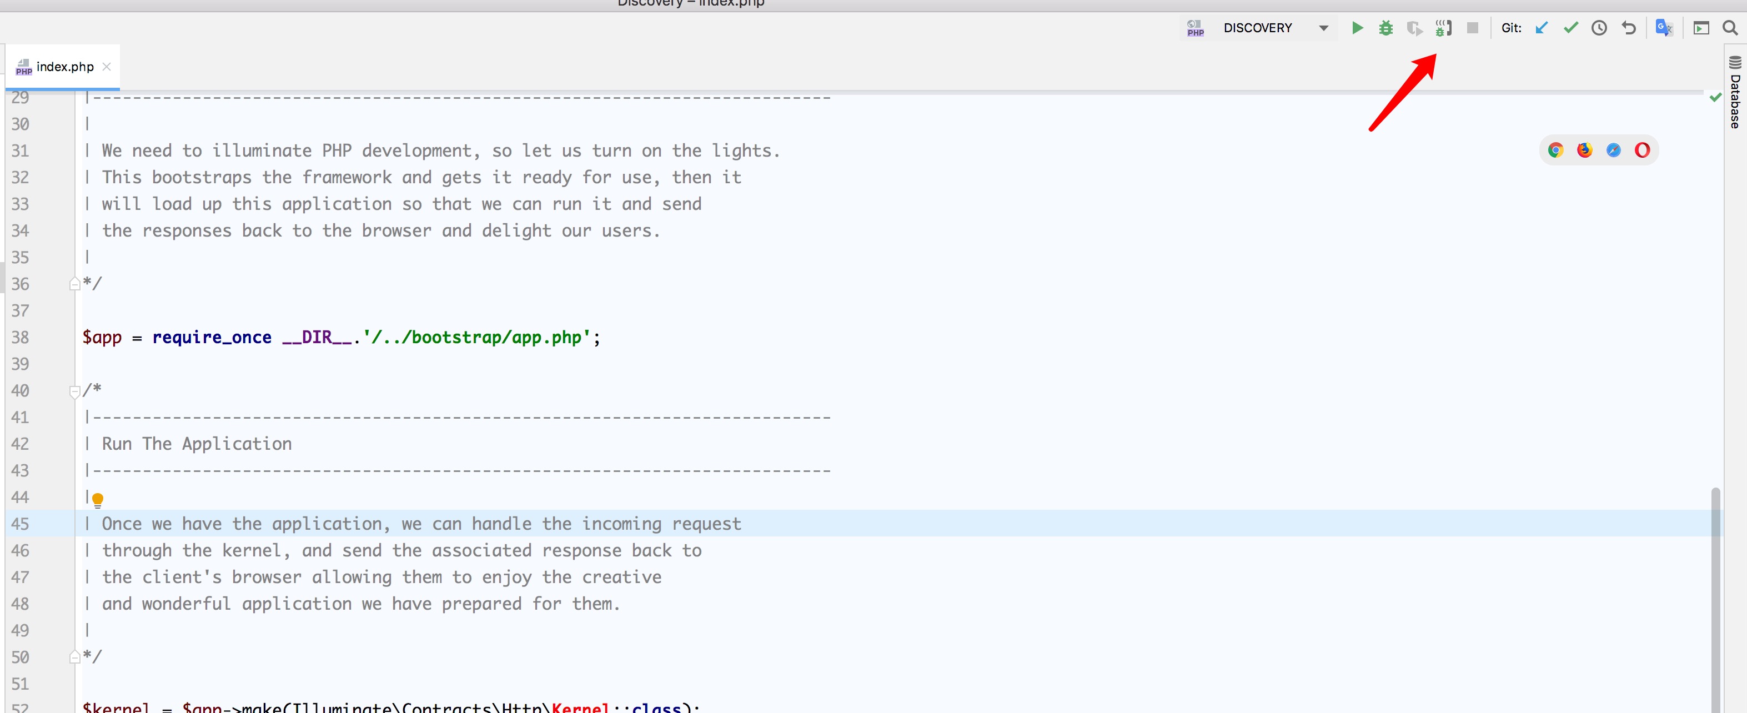The height and width of the screenshot is (713, 1747).
Task: Open the Google Translate plugin icon
Action: 1664,28
